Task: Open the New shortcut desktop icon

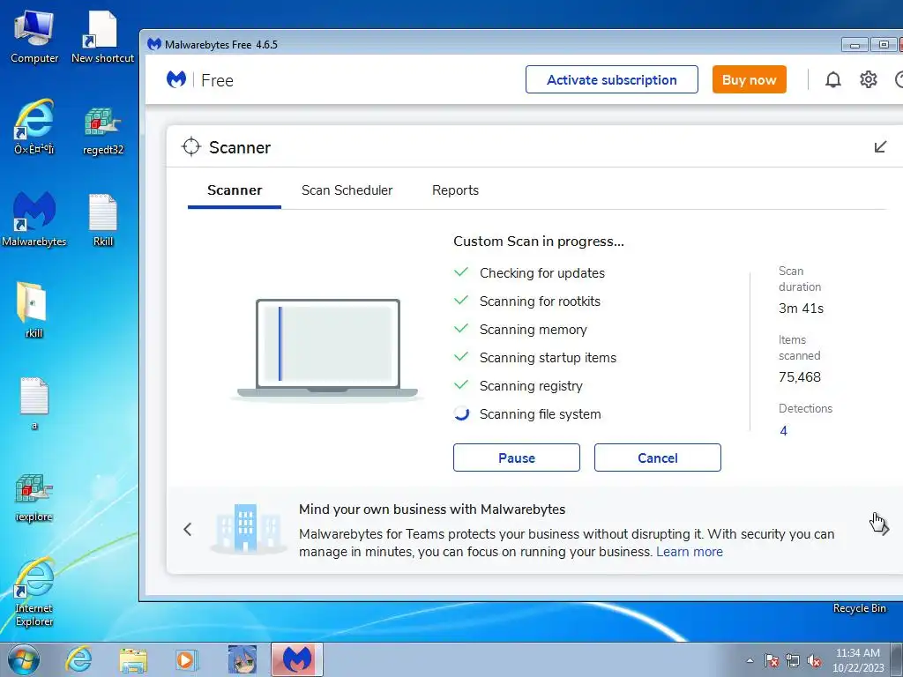Action: (x=102, y=37)
